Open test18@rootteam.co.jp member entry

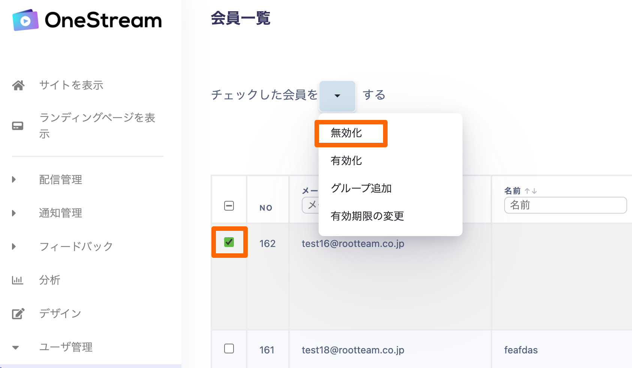point(353,350)
